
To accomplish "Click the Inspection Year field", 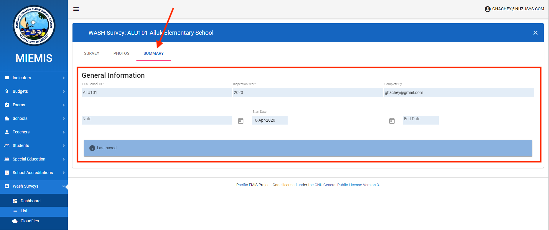I will 308,92.
